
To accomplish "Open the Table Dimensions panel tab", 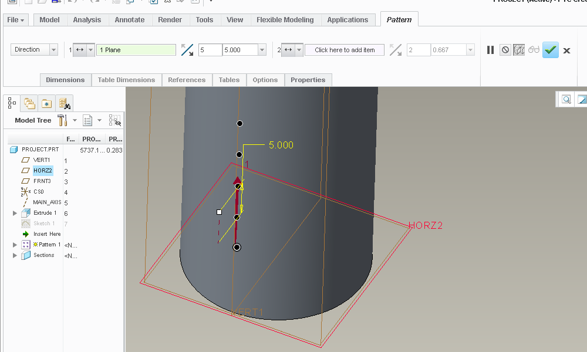I will pyautogui.click(x=127, y=80).
